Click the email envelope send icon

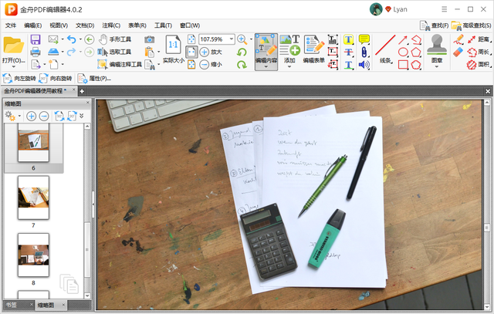coord(53,39)
